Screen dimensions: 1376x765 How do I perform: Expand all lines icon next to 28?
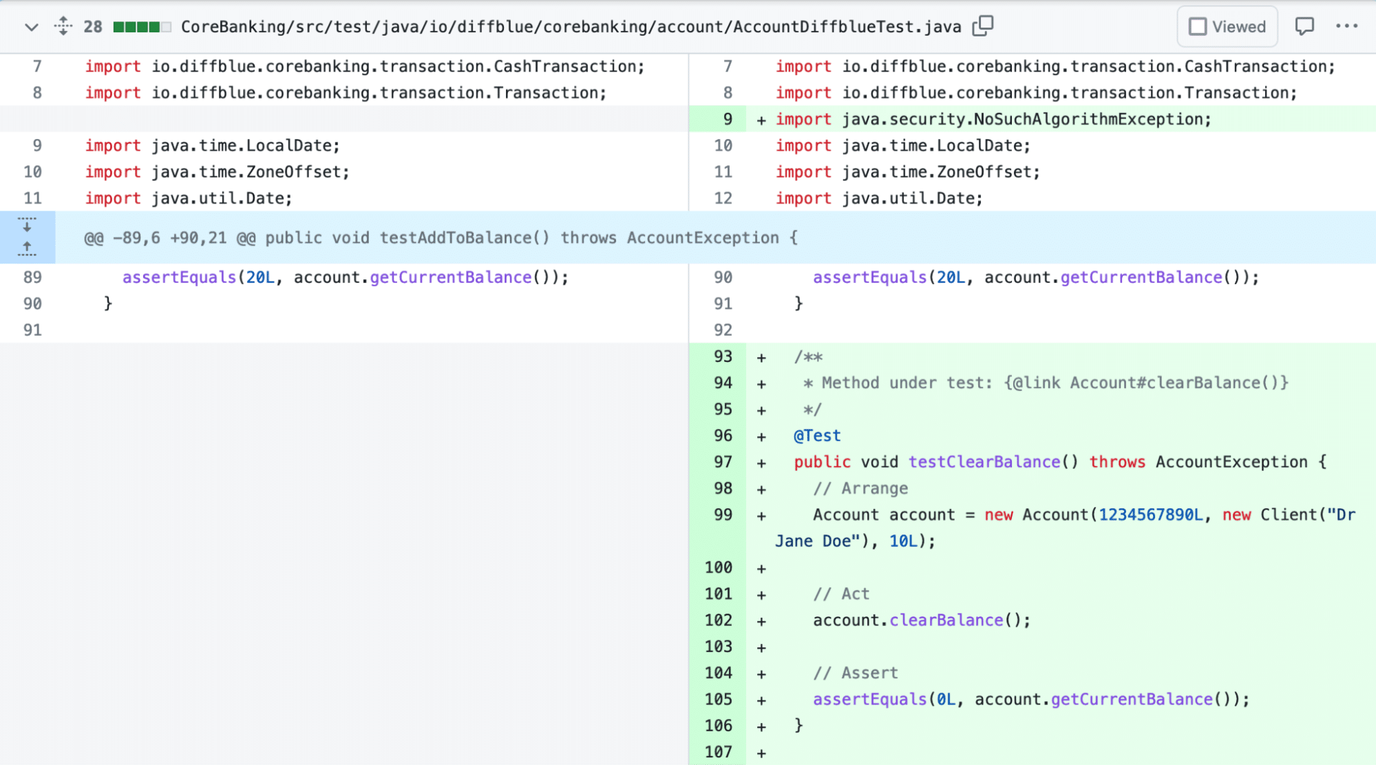(63, 26)
